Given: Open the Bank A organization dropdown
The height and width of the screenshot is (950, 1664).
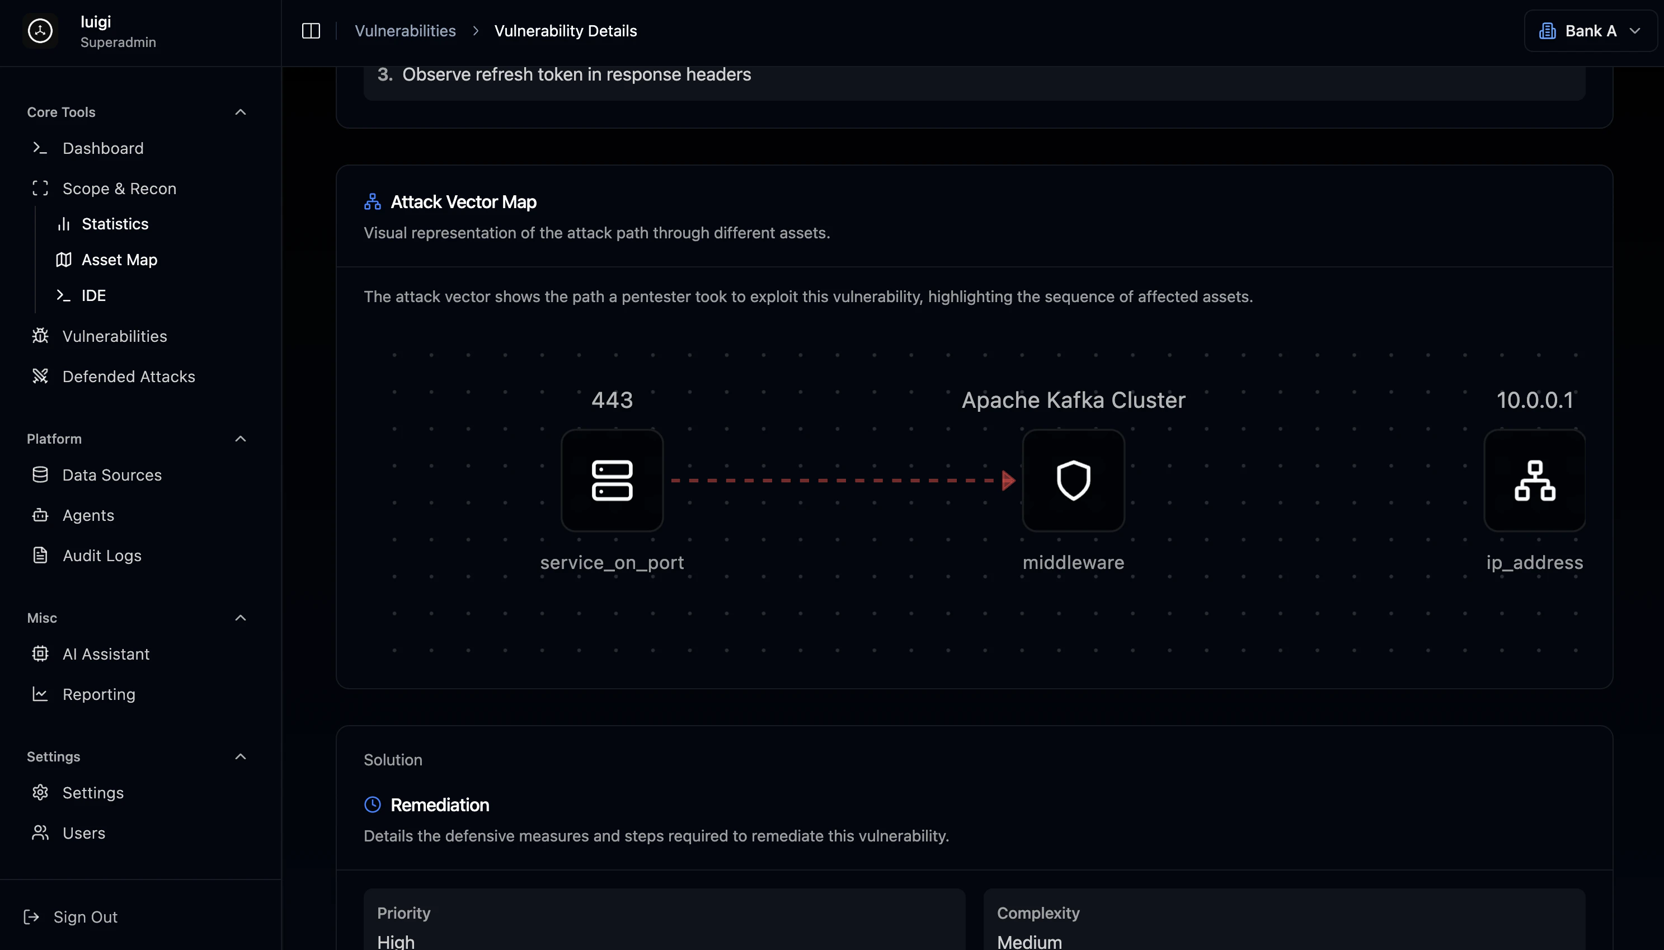Looking at the screenshot, I should [1590, 31].
